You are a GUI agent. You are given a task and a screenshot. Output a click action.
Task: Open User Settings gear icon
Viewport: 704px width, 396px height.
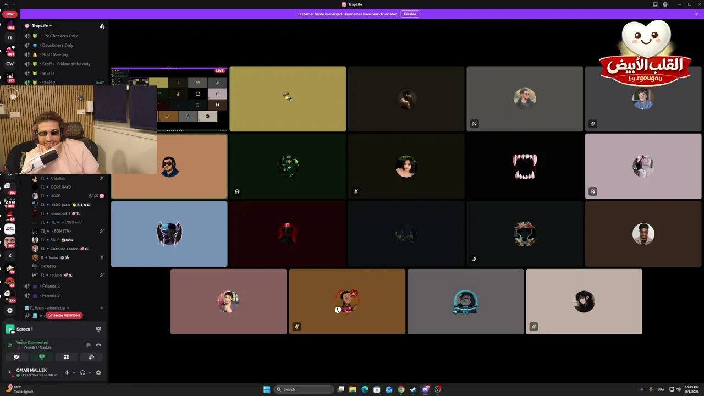click(x=98, y=372)
